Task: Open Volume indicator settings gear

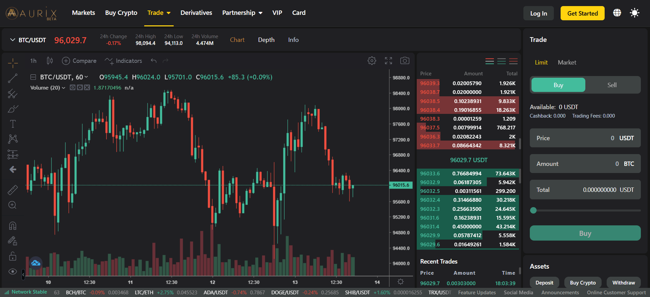Action: pos(80,88)
